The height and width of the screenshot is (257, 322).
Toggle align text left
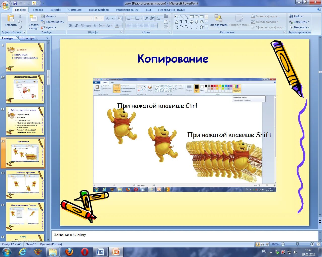(x=129, y=26)
